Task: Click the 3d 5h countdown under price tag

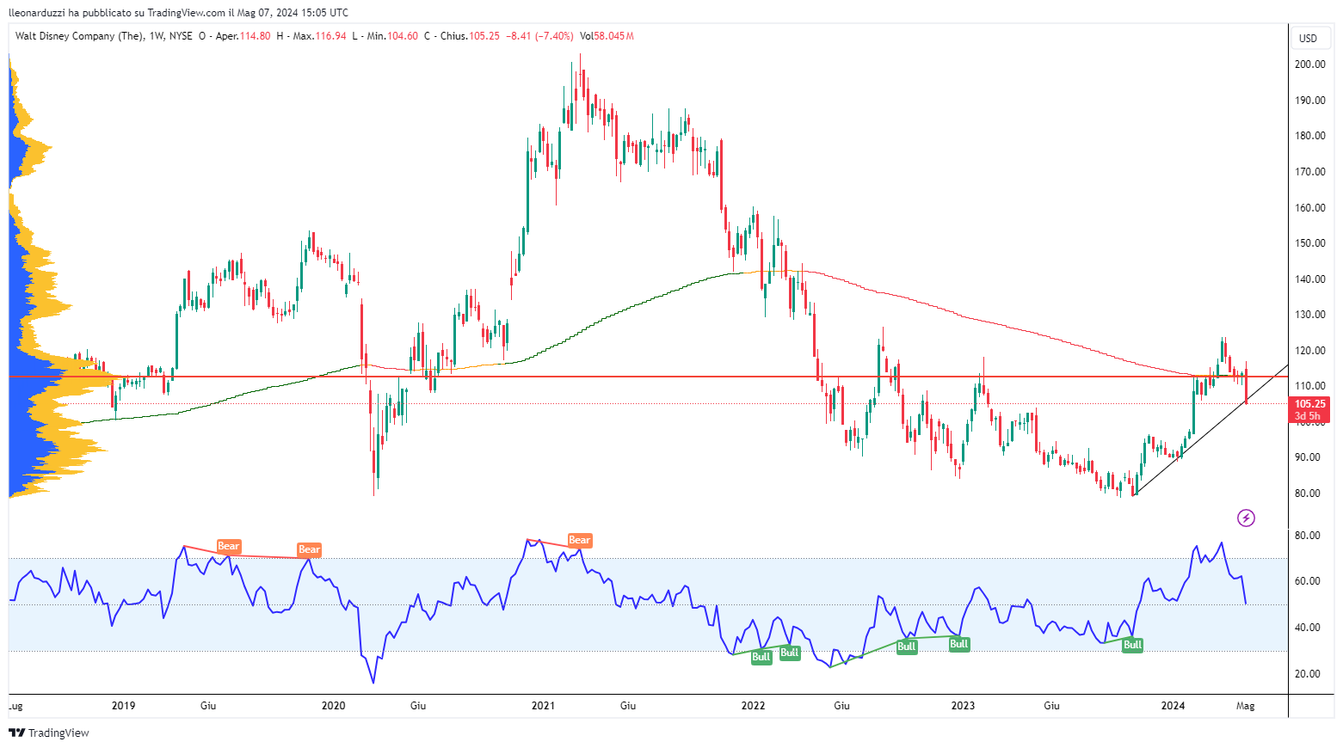Action: pyautogui.click(x=1307, y=416)
